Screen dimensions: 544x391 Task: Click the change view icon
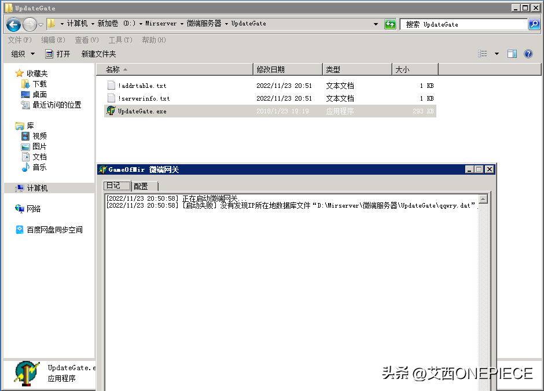(482, 53)
